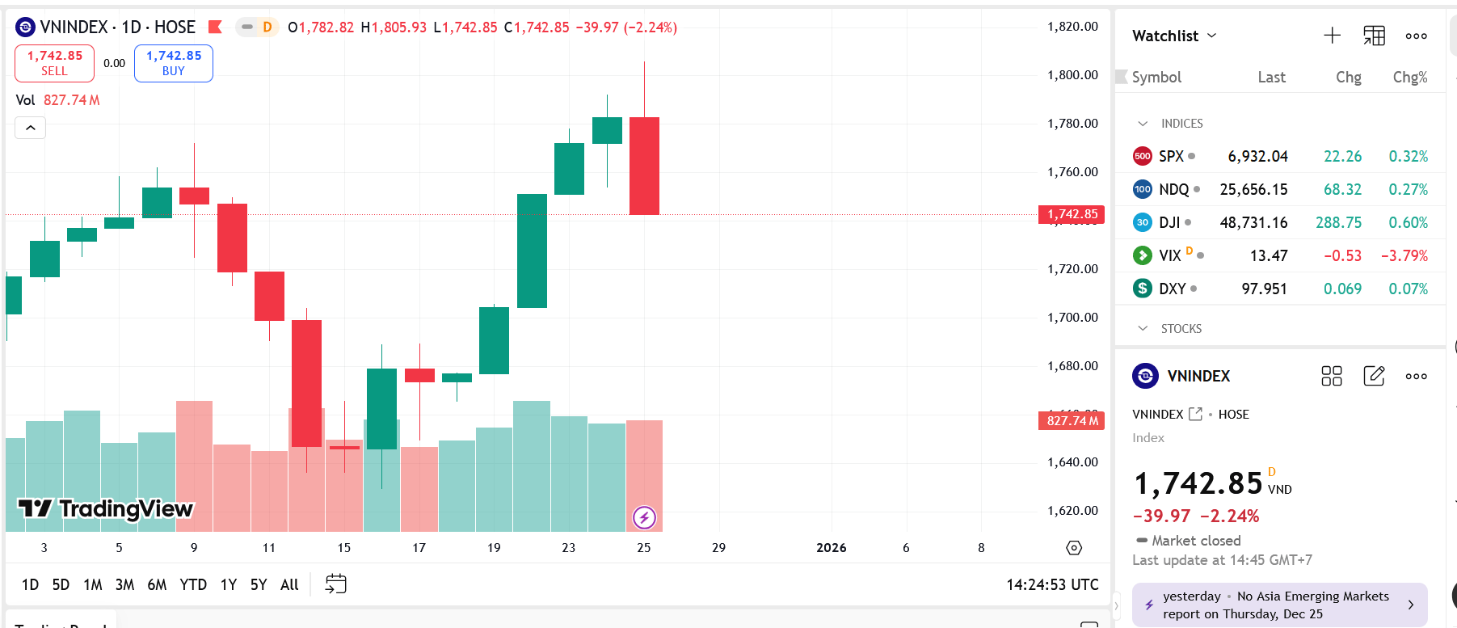Open VNINDEX external link icon
Viewport: 1457px width, 628px height.
1195,414
